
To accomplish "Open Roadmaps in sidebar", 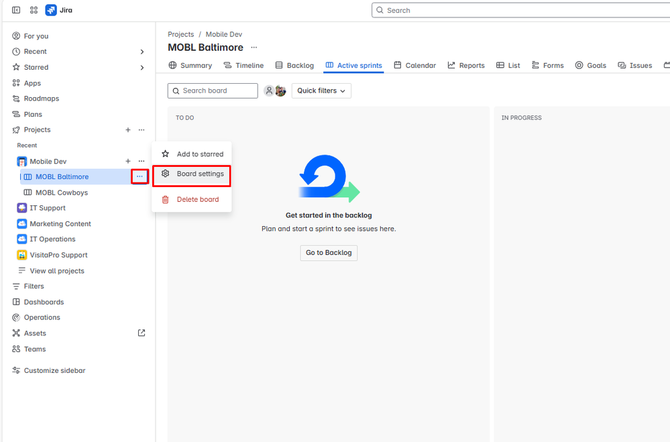I will tap(36, 99).
